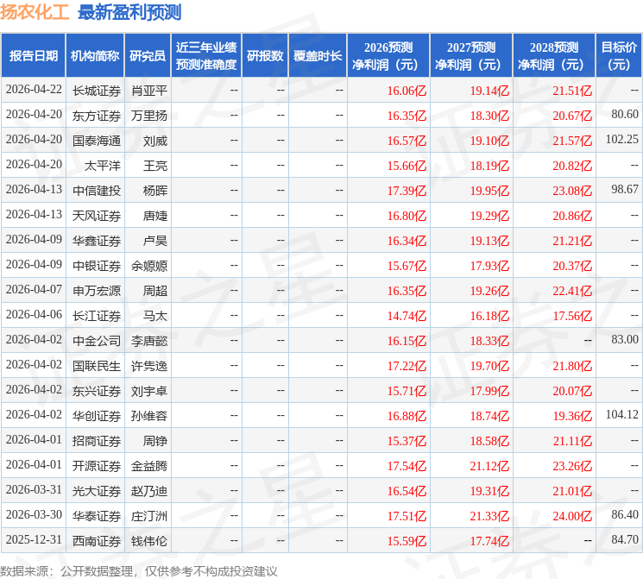Click the 目标价 column header
This screenshot has height=579, width=643.
[619, 56]
